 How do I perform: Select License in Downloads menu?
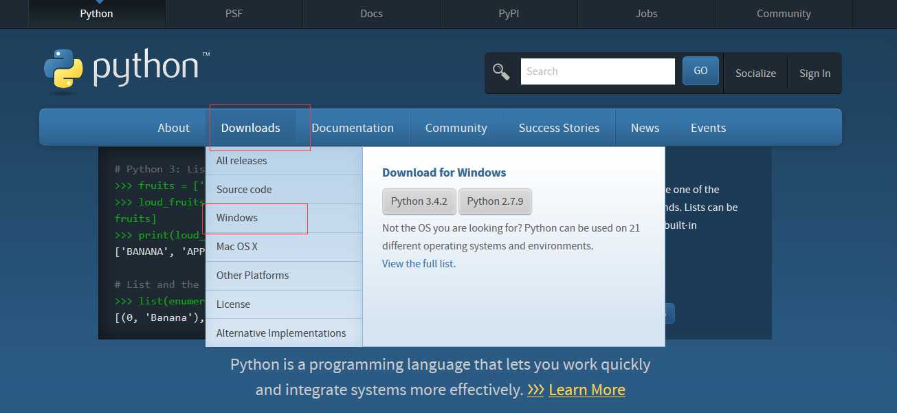click(284, 304)
